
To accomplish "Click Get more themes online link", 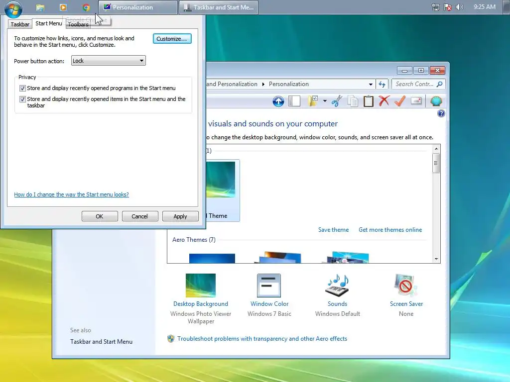I will tap(390, 230).
